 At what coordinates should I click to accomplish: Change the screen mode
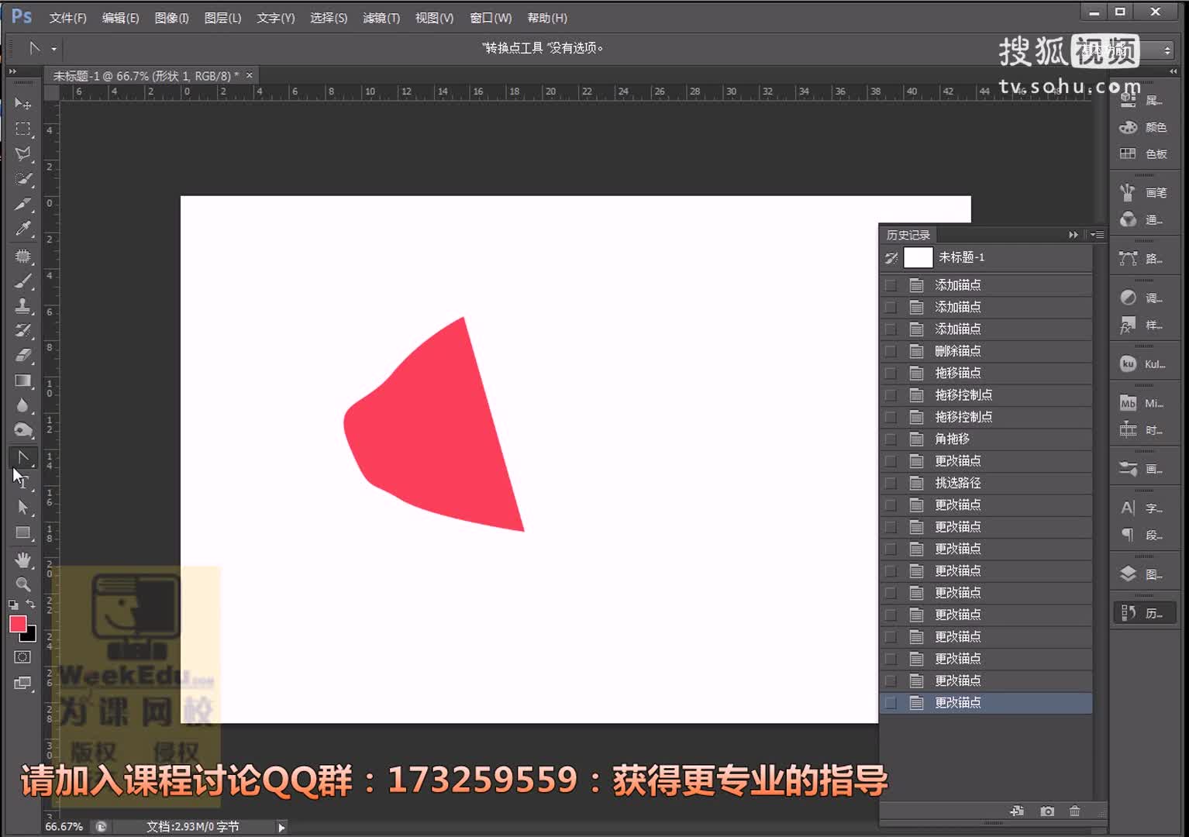click(23, 684)
